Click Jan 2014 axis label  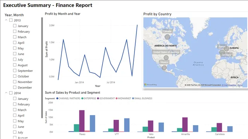(79, 82)
